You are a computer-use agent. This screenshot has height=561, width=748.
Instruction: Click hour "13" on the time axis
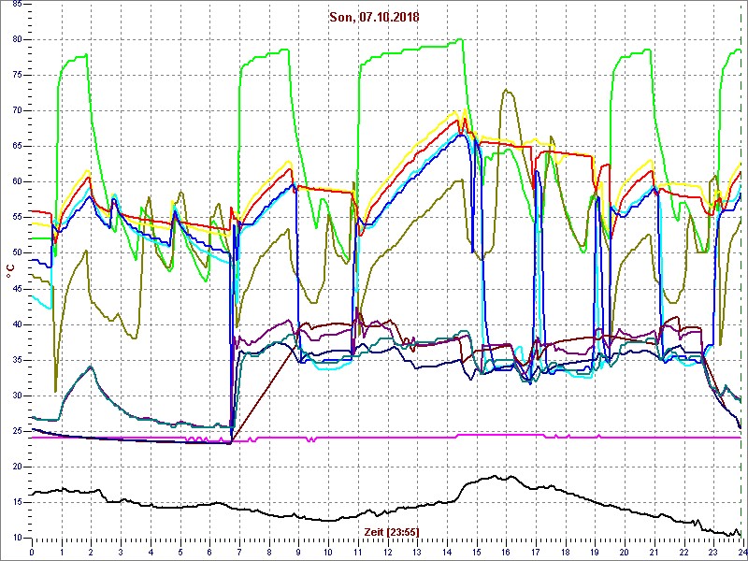pyautogui.click(x=417, y=552)
